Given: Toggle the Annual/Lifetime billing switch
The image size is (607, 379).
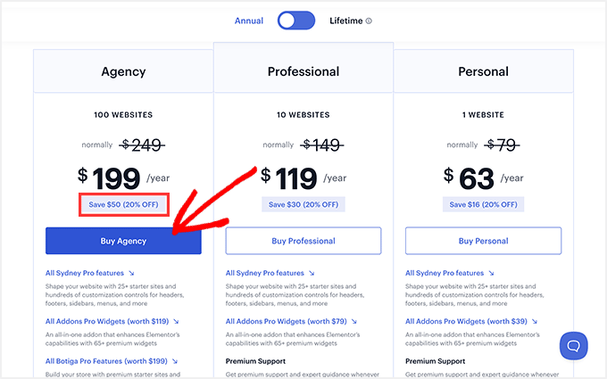Looking at the screenshot, I should tap(296, 21).
